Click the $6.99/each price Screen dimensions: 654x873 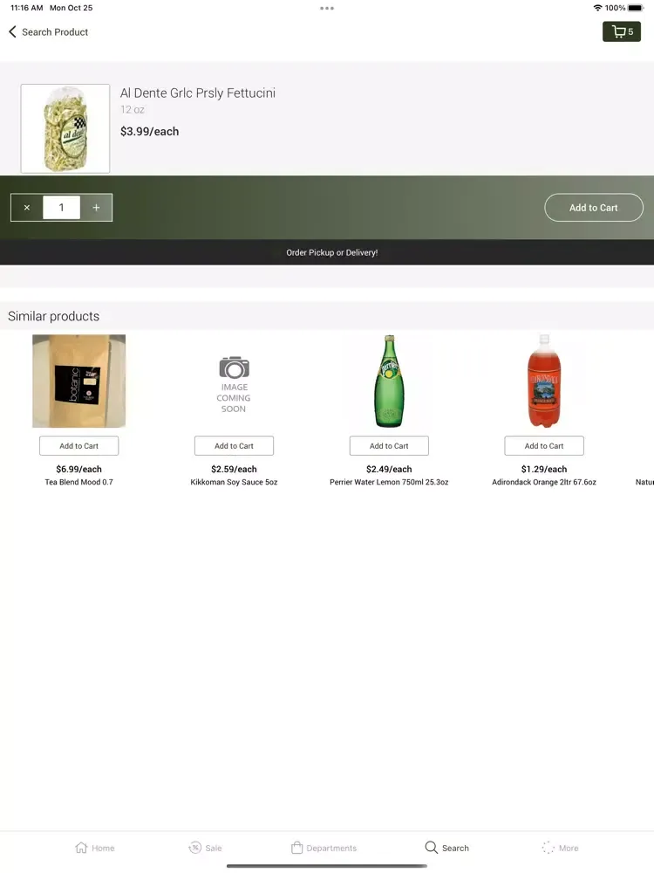pos(79,470)
